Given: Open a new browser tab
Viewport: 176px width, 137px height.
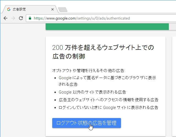Looking at the screenshot, I should point(63,10).
